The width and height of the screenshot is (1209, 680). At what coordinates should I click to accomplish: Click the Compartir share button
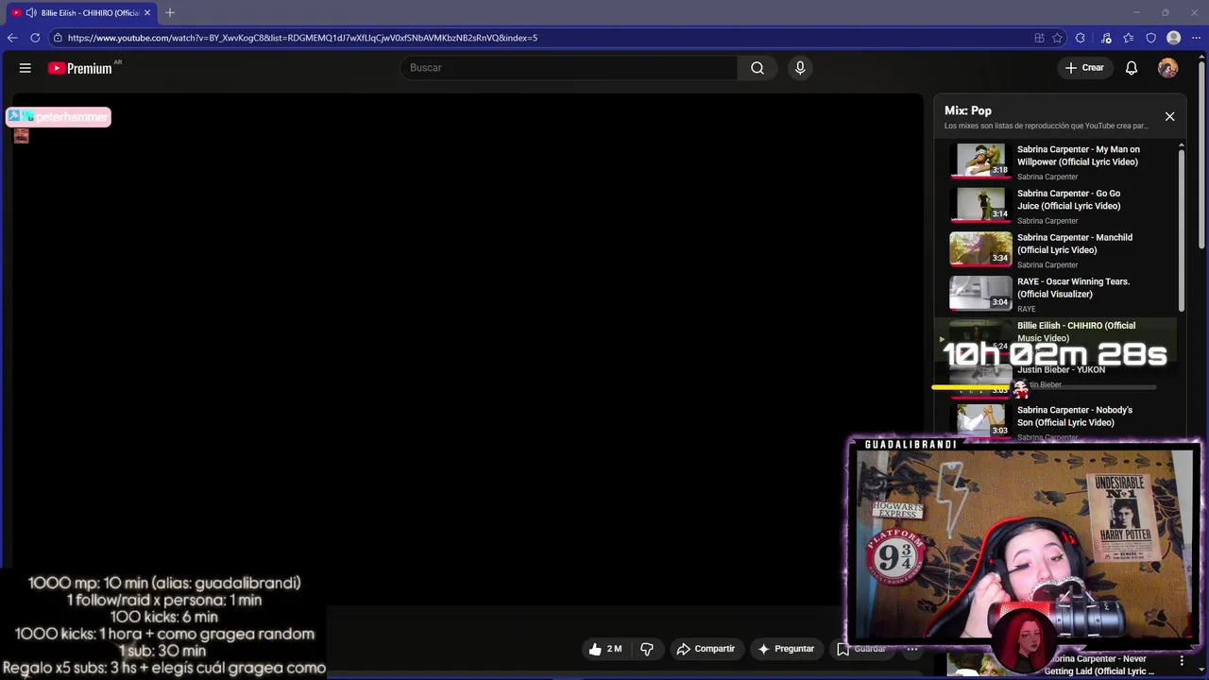705,649
